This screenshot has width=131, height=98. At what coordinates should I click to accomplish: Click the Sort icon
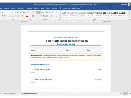click(53, 12)
